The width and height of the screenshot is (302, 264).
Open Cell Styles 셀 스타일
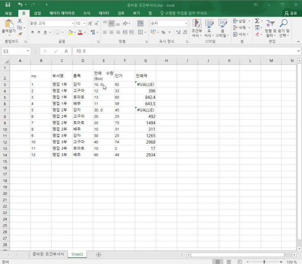222,28
